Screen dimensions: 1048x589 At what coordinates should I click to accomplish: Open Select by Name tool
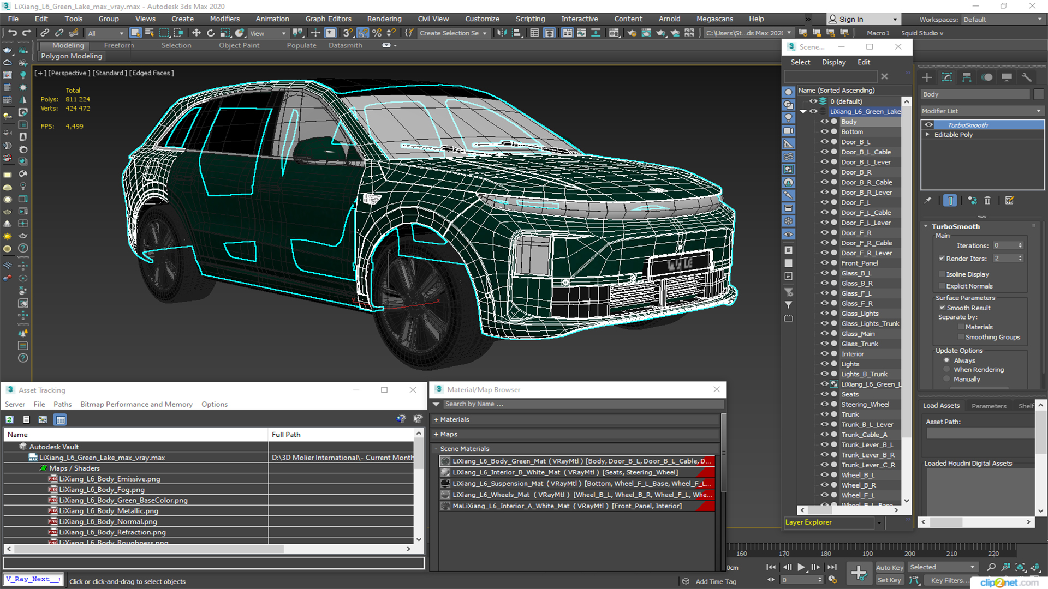pyautogui.click(x=150, y=33)
